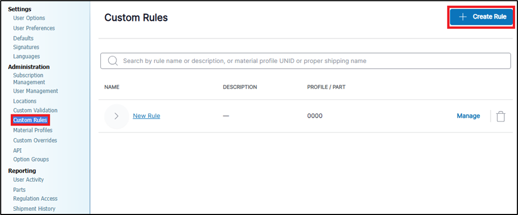Select Signatures in the sidebar
Viewport: 518px width, 215px height.
pos(26,47)
